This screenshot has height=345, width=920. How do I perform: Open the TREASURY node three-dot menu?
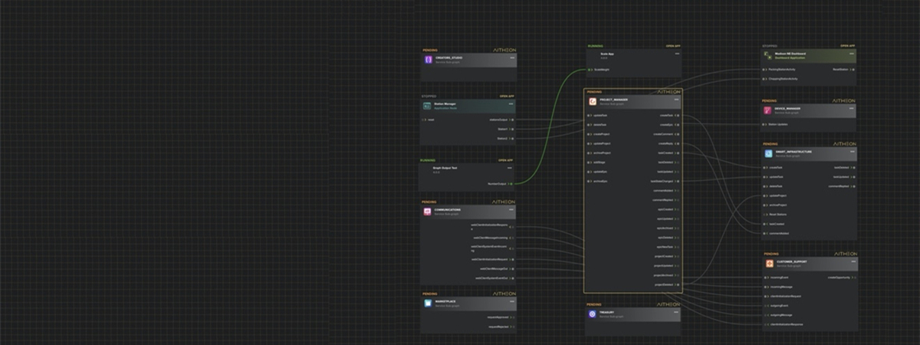(x=676, y=311)
